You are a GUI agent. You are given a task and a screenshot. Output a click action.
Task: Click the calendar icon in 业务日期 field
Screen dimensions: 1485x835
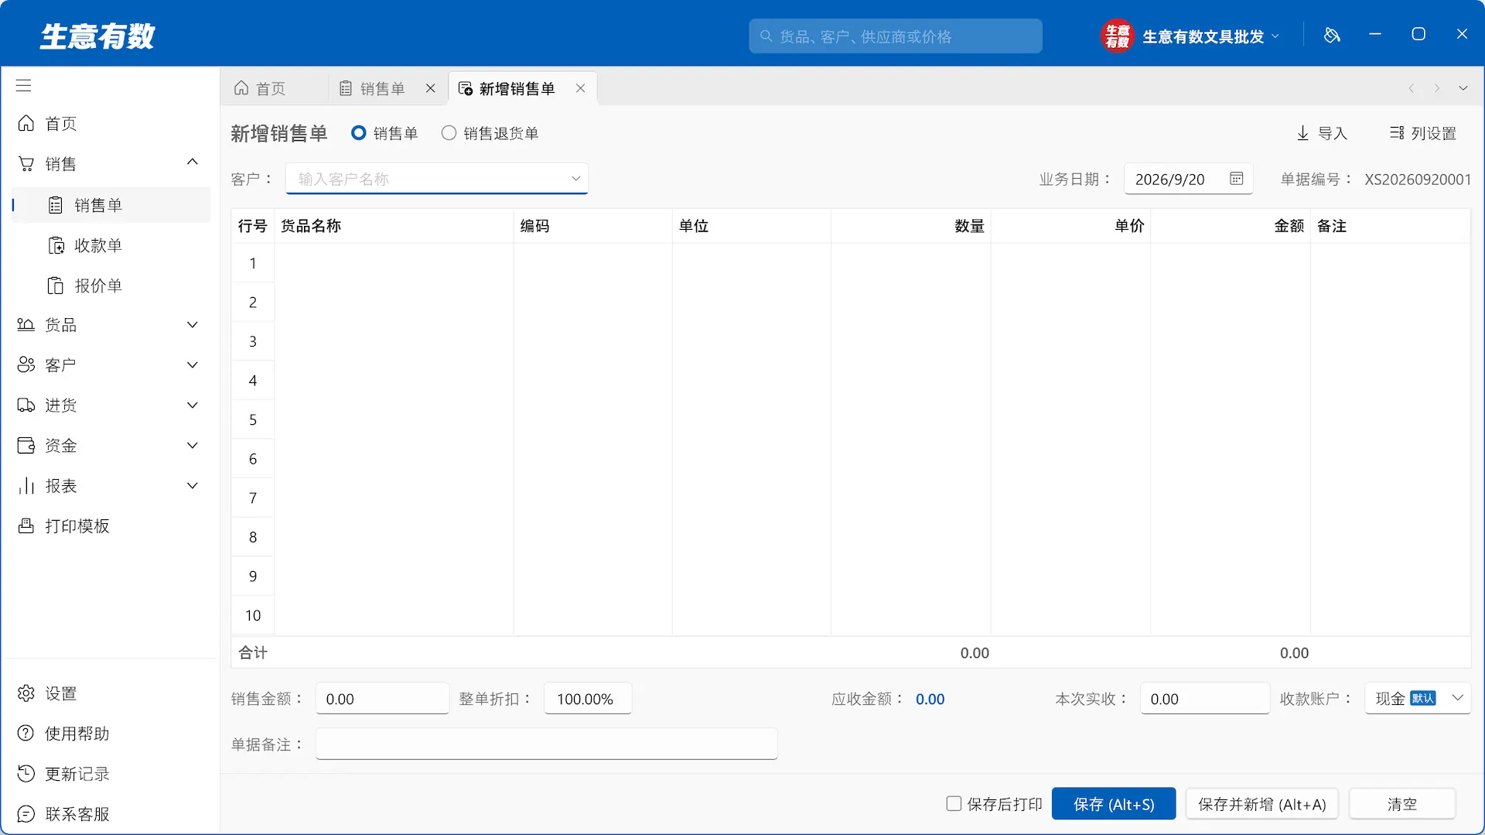click(1237, 179)
